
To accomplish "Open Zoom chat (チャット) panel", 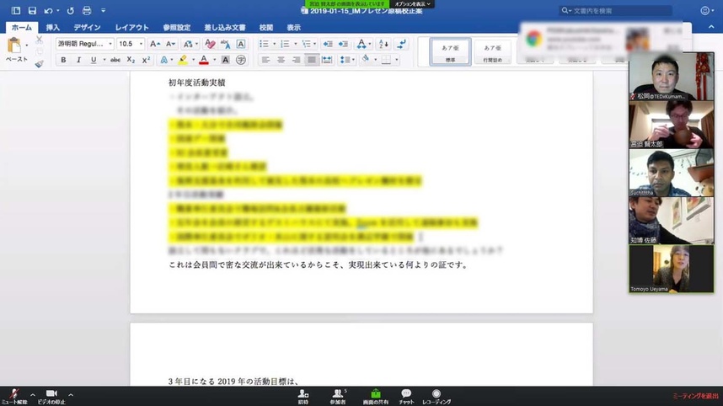I will point(406,396).
